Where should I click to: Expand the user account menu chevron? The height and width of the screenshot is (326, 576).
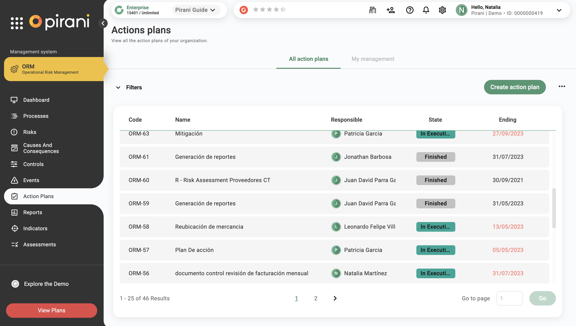tap(559, 10)
